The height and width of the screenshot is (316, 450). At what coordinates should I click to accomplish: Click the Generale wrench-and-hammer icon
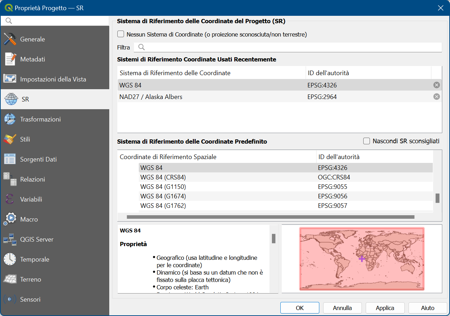tap(10, 39)
